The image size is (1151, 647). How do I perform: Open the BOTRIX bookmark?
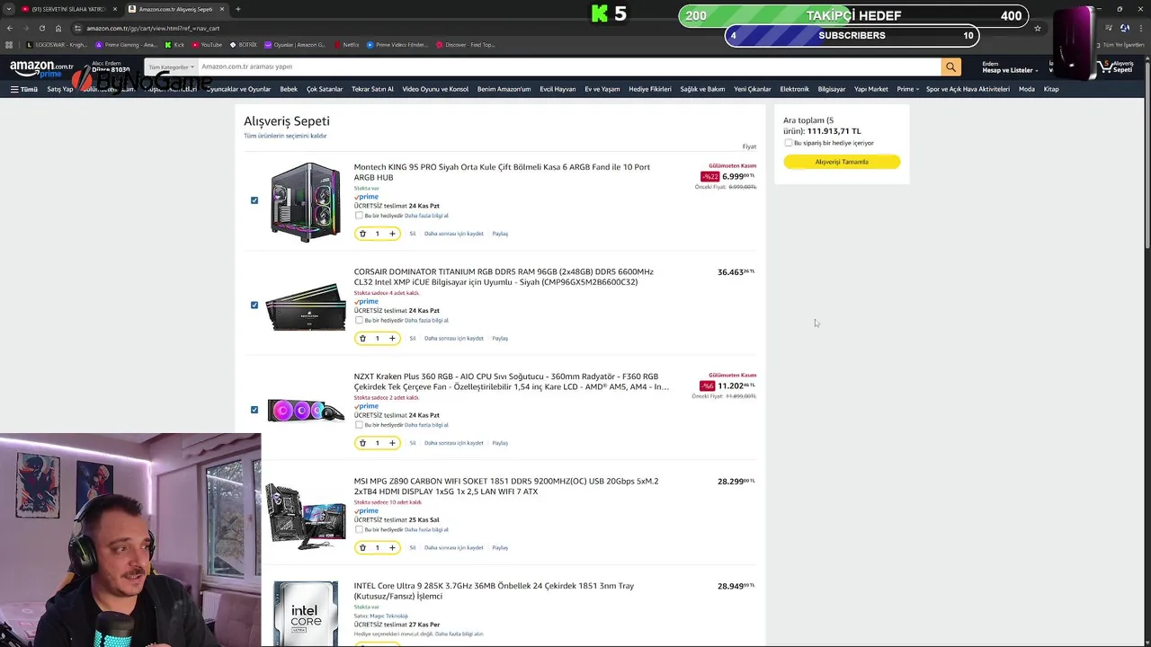point(243,44)
